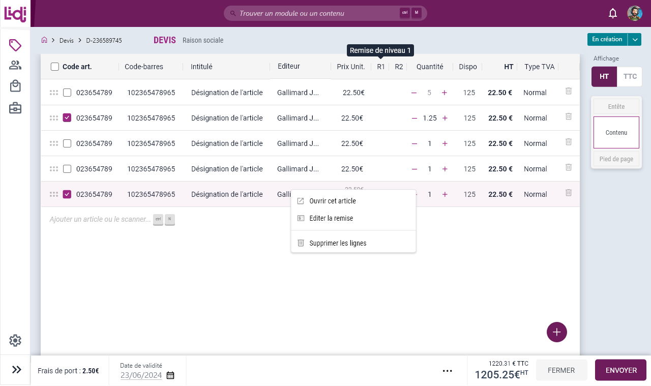Uncheck the second row's checkbox
The image size is (651, 386).
pyautogui.click(x=67, y=118)
